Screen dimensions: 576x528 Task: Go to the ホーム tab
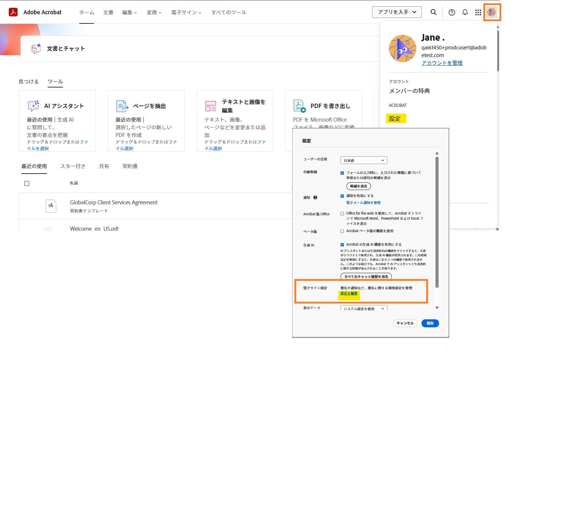pyautogui.click(x=86, y=12)
